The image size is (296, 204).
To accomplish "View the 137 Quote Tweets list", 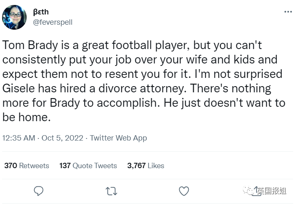I will click(x=88, y=166).
